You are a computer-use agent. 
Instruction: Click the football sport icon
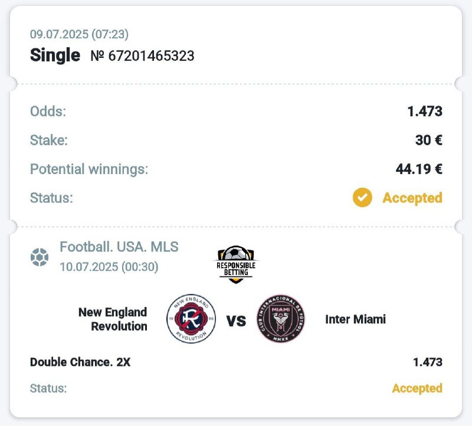coord(40,257)
